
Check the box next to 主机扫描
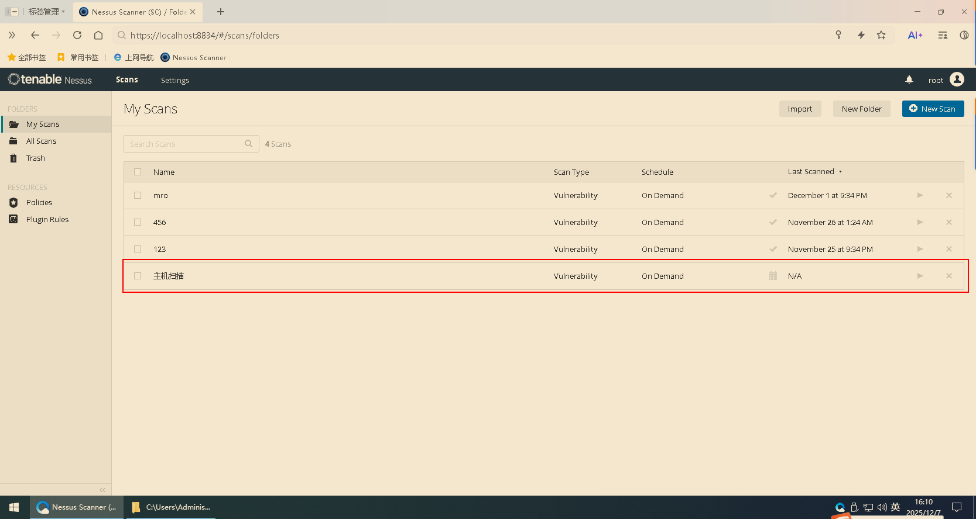click(138, 276)
